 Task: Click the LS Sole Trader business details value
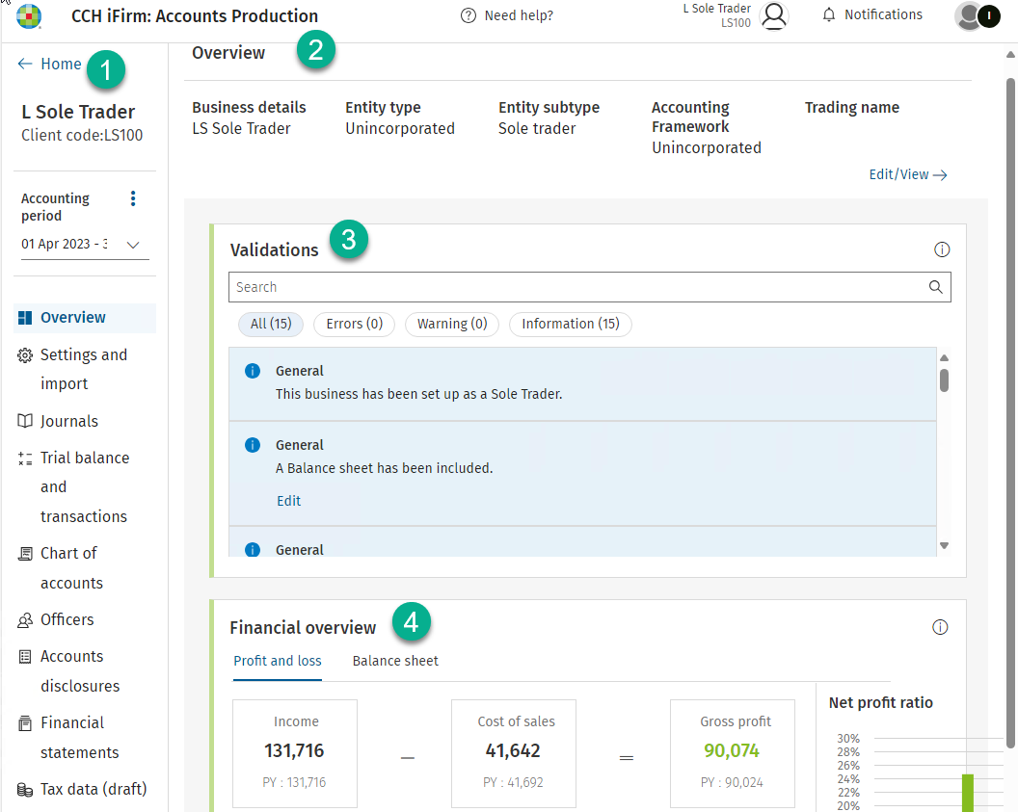pyautogui.click(x=241, y=128)
